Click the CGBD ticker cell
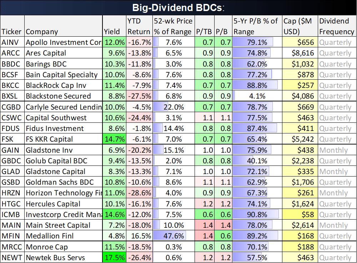 (12, 107)
